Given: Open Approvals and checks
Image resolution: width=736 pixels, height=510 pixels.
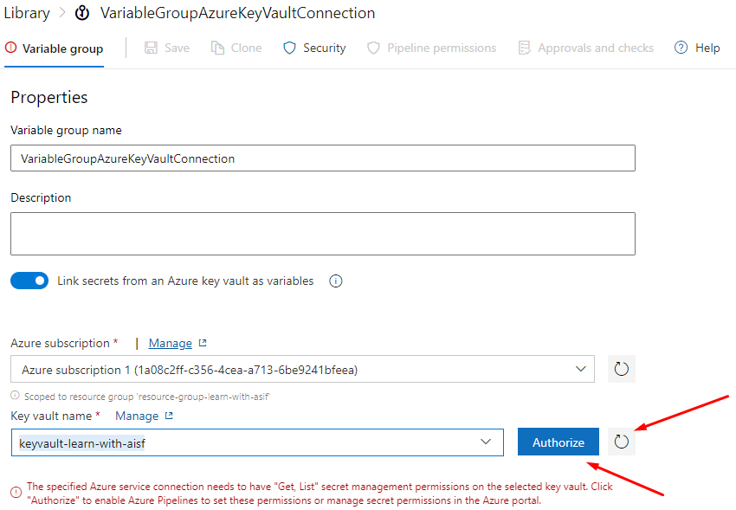Looking at the screenshot, I should tap(585, 48).
